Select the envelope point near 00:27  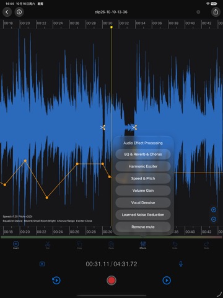77,164
